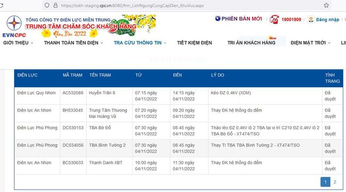
Task: Select station code AC532089
Action: tap(73, 93)
